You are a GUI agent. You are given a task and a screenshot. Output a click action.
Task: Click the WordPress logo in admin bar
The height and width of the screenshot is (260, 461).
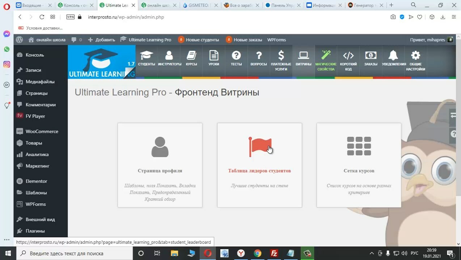pyautogui.click(x=20, y=40)
